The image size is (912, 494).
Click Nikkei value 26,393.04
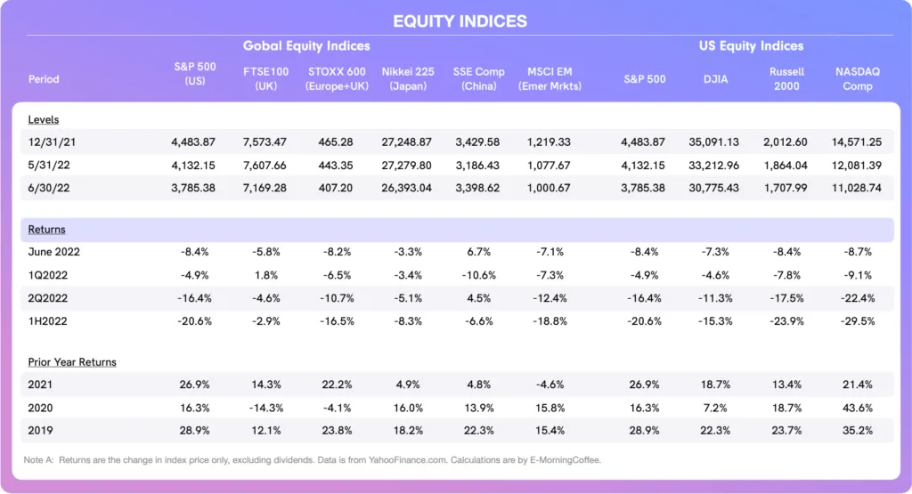[406, 188]
